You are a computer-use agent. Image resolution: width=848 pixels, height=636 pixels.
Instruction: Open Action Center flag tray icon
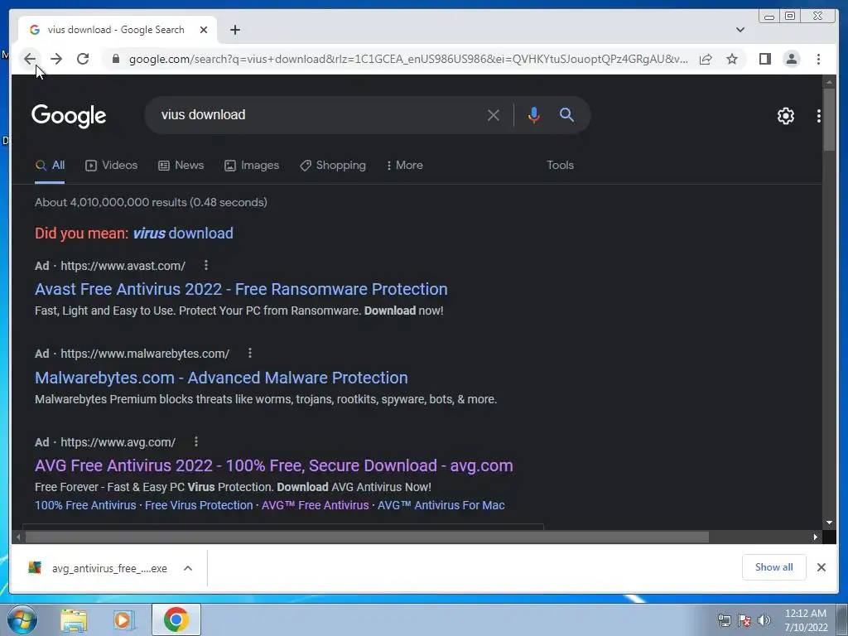[x=744, y=620]
